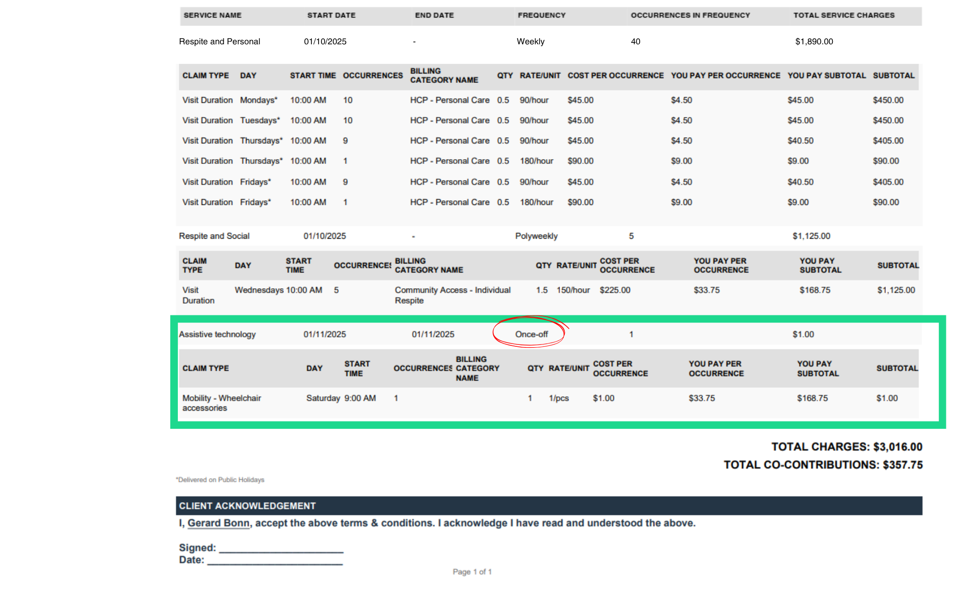Viewport: 954px width, 597px height.
Task: Click the TOTAL CO-CONTRIBUTIONS $357.75 text
Action: (823, 465)
